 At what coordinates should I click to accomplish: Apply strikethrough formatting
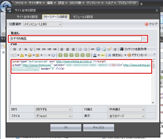[x=26, y=49]
